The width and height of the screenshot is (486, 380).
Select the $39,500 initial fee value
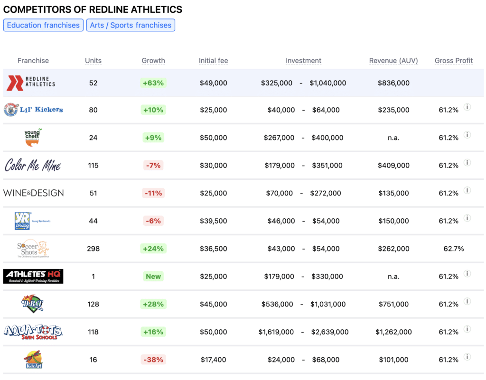pyautogui.click(x=214, y=221)
